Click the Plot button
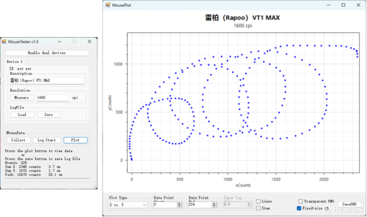The width and height of the screenshot is (367, 217). [75, 140]
